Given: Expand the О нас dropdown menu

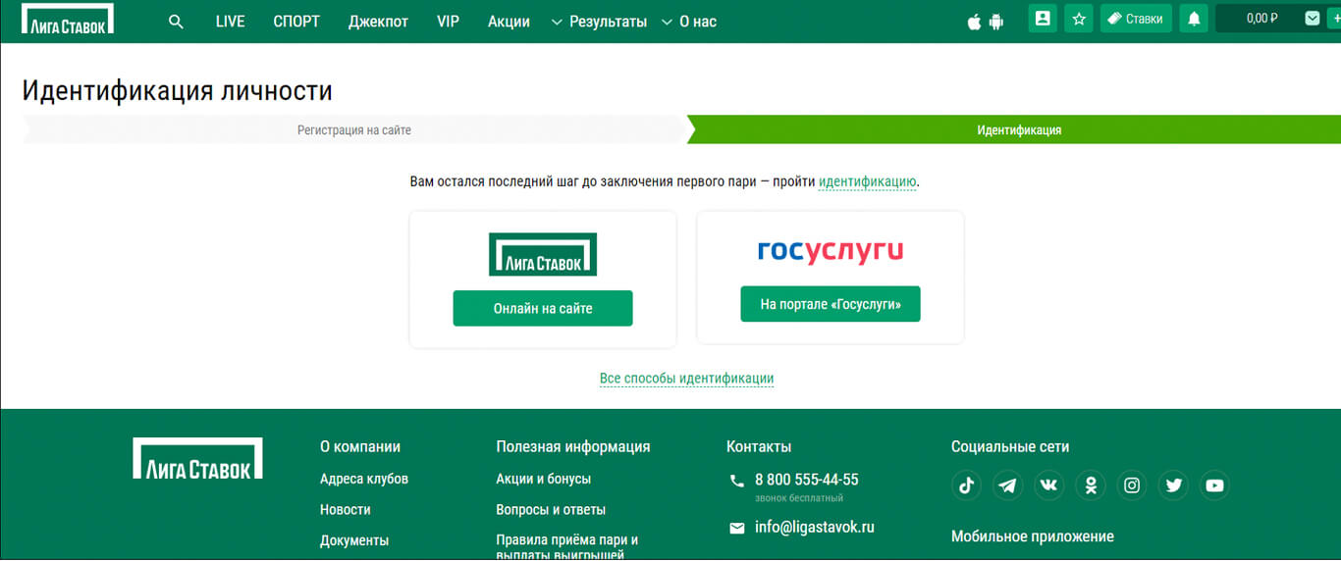Looking at the screenshot, I should 689,22.
